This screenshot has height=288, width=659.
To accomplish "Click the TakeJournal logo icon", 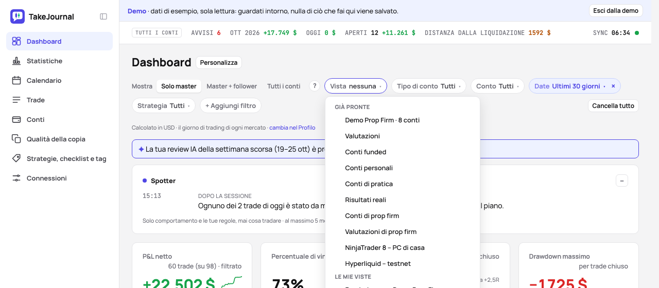I will pyautogui.click(x=18, y=16).
